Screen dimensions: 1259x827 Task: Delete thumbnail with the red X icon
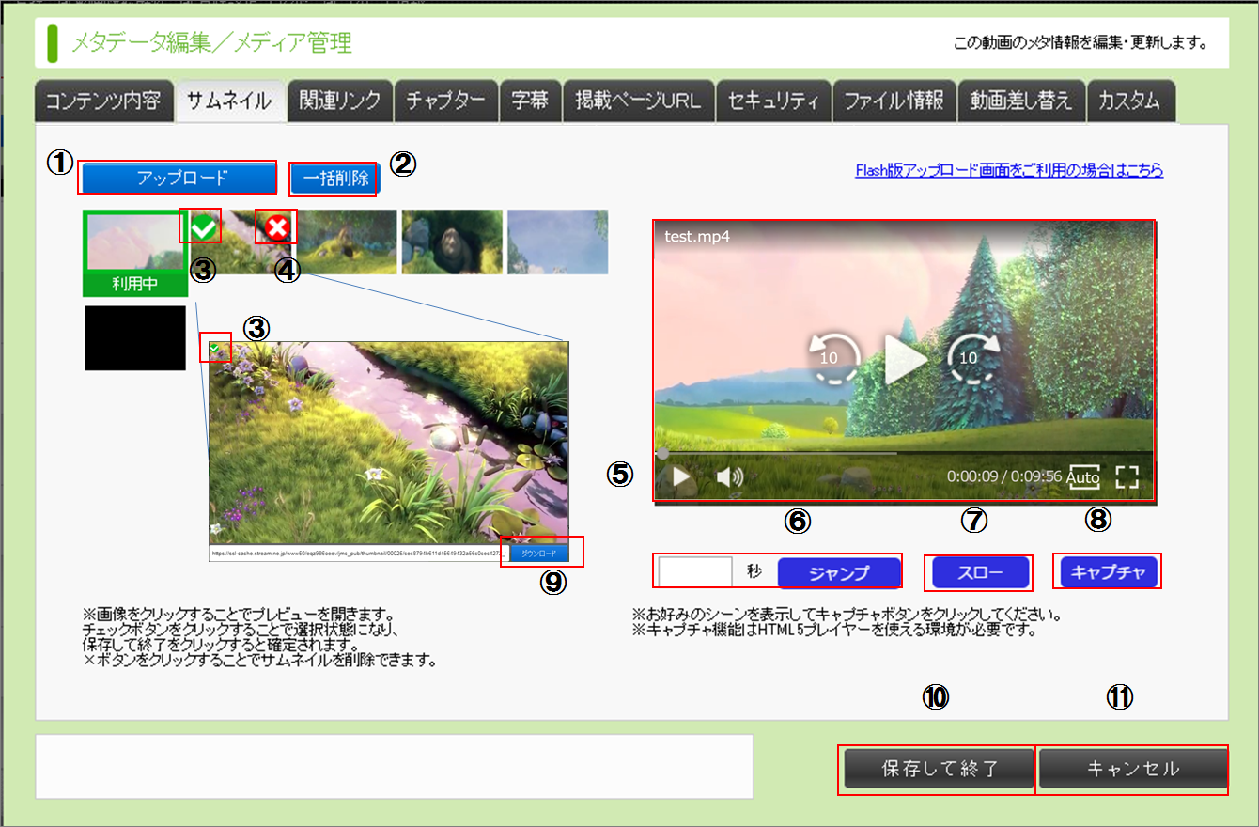tap(279, 226)
